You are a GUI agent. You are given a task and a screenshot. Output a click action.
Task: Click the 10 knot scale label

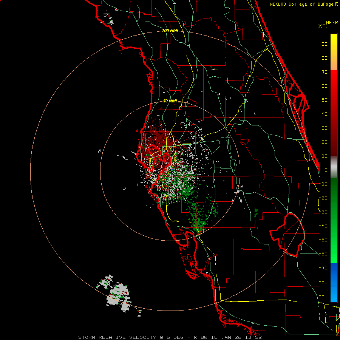[x=325, y=156]
